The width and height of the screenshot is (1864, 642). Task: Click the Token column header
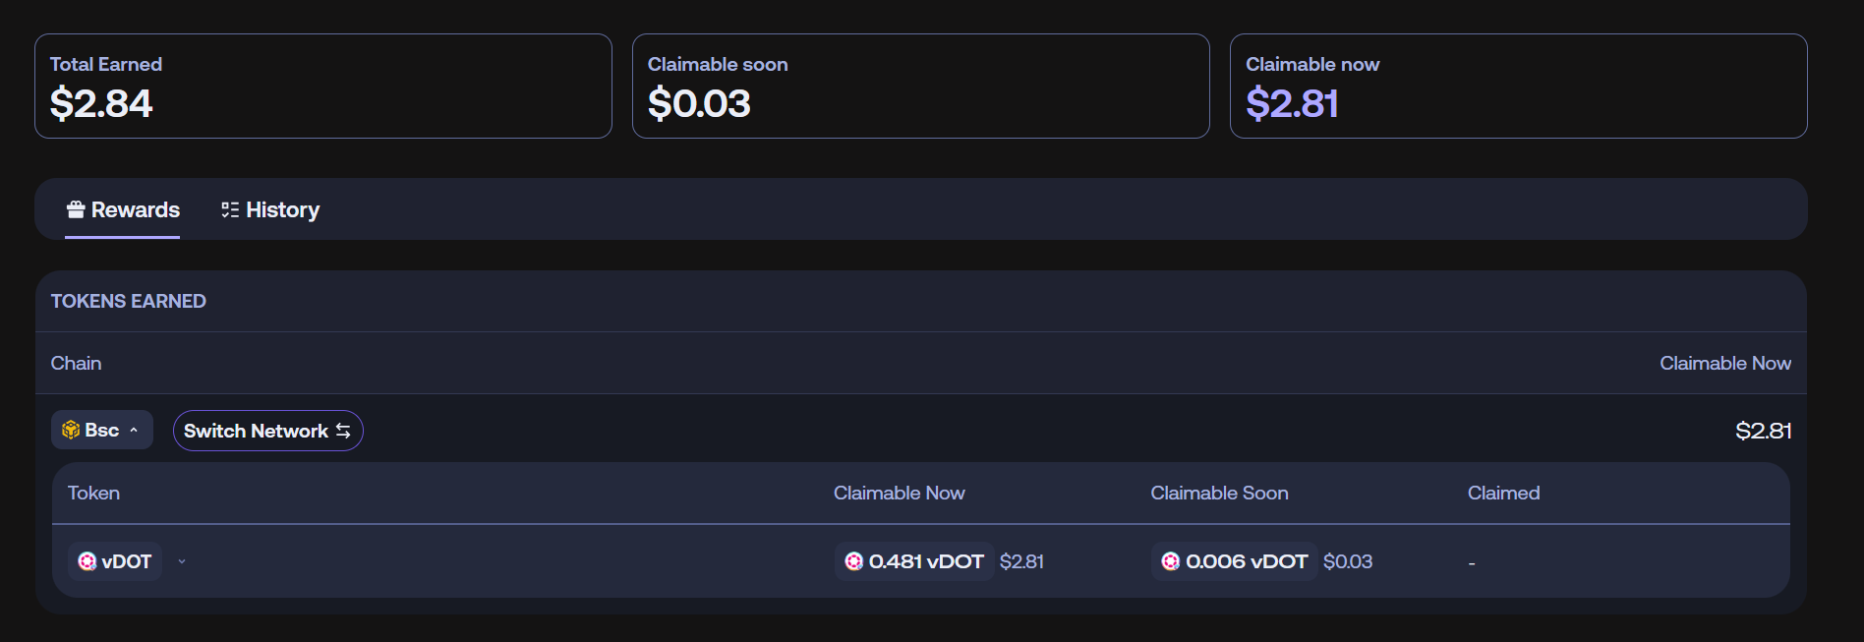(x=93, y=493)
